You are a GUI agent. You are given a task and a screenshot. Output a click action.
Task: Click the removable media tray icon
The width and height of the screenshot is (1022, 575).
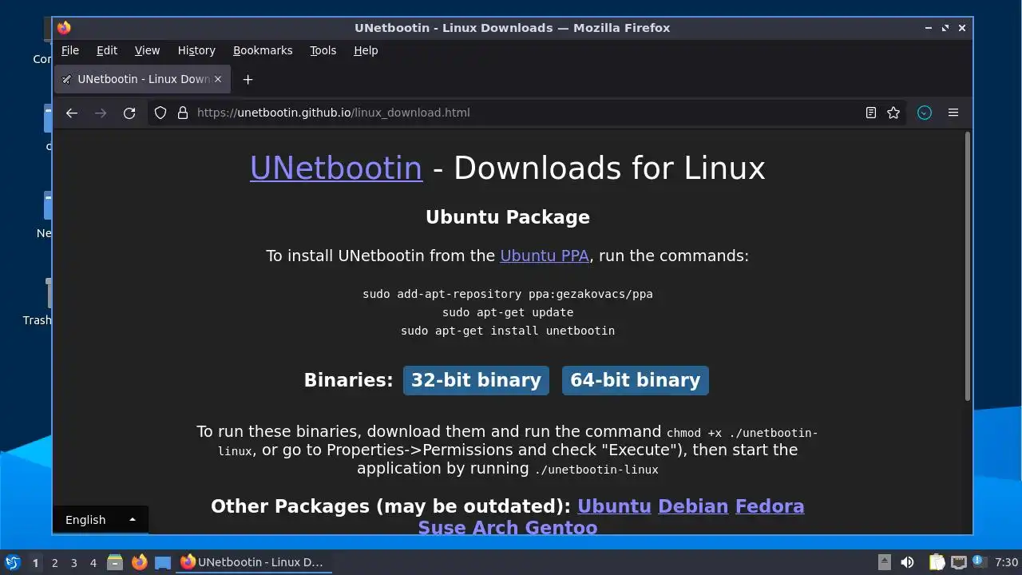coord(885,562)
